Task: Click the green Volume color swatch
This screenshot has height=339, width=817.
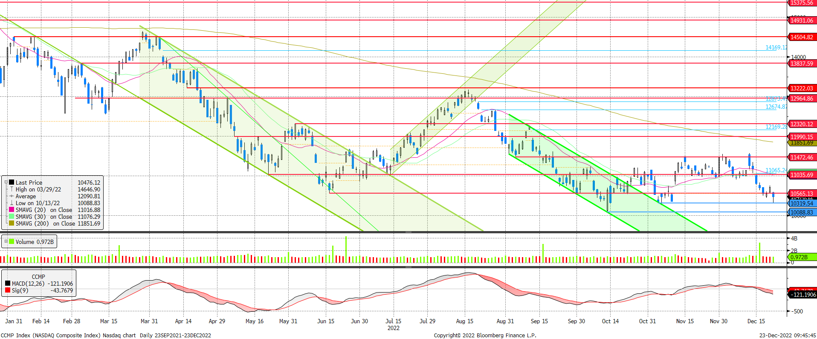Action: click(12, 241)
